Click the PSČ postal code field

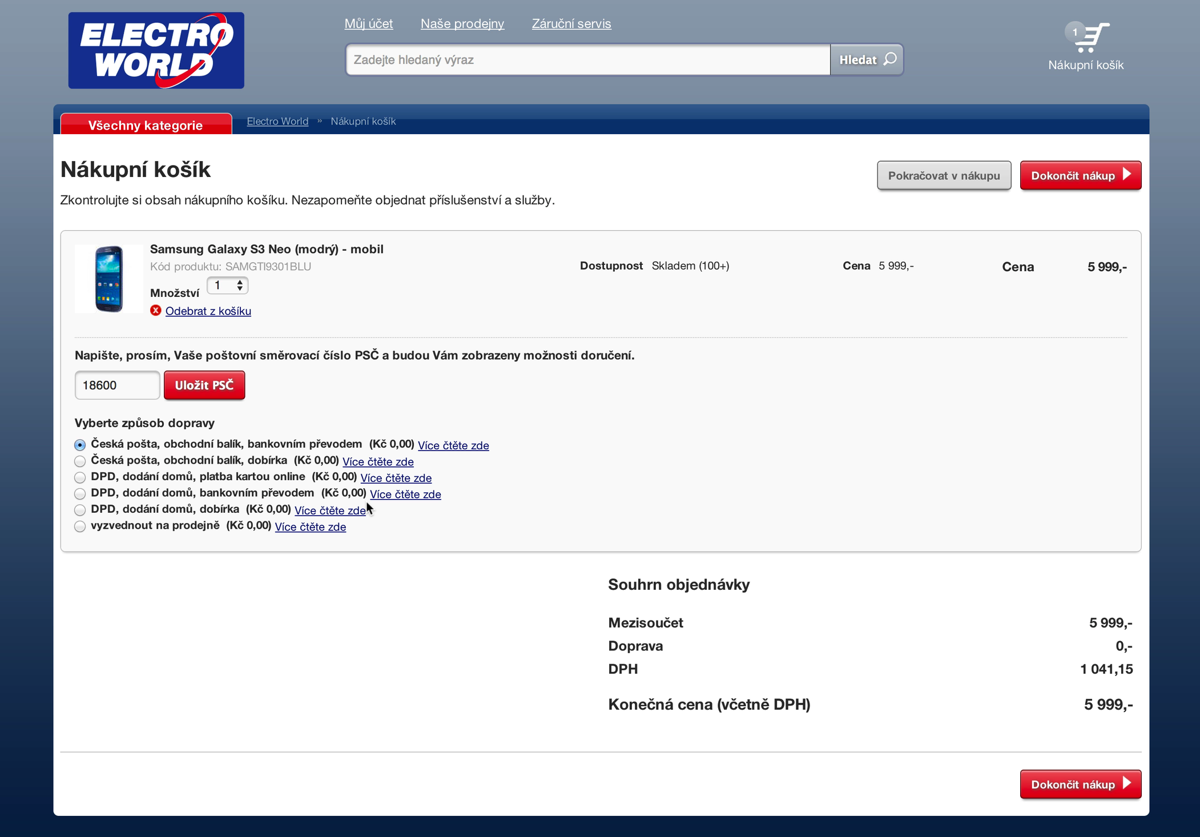tap(117, 385)
